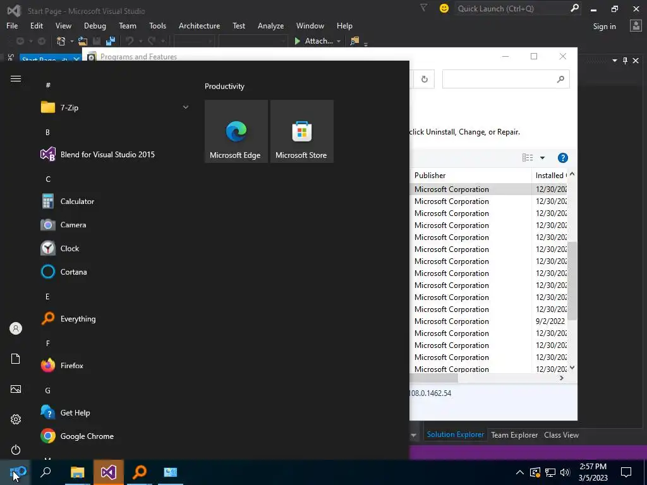Open the Architecture menu

[199, 25]
